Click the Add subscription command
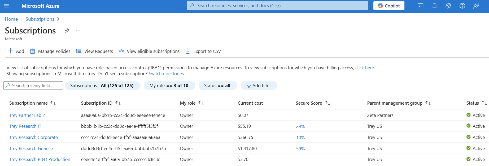Image resolution: width=489 pixels, height=166 pixels. tap(16, 51)
